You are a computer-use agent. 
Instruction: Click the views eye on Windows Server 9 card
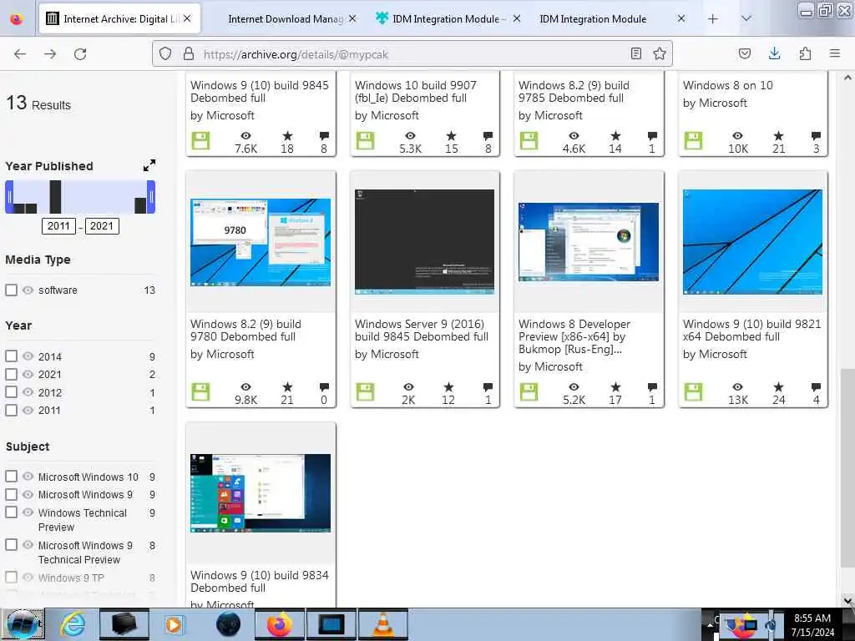click(409, 387)
